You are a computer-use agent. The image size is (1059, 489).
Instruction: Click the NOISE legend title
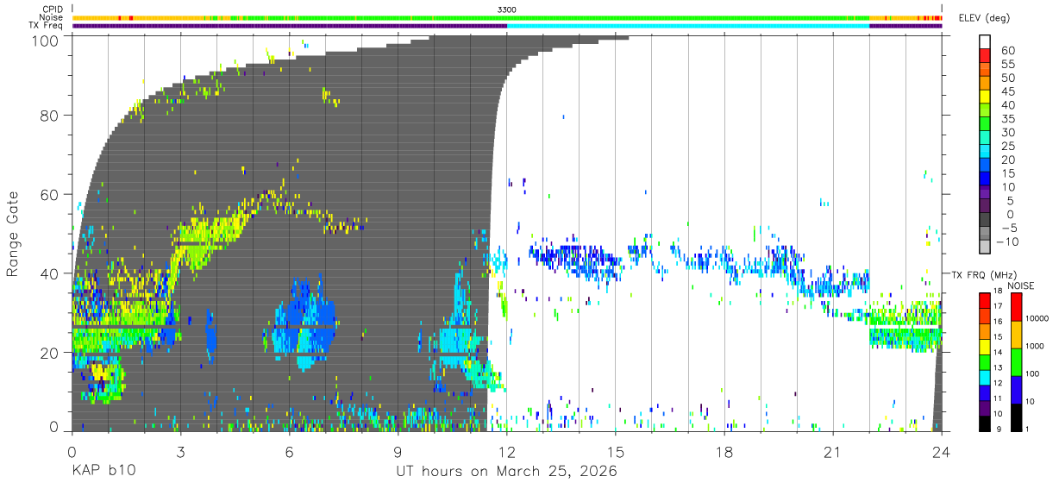1022,285
